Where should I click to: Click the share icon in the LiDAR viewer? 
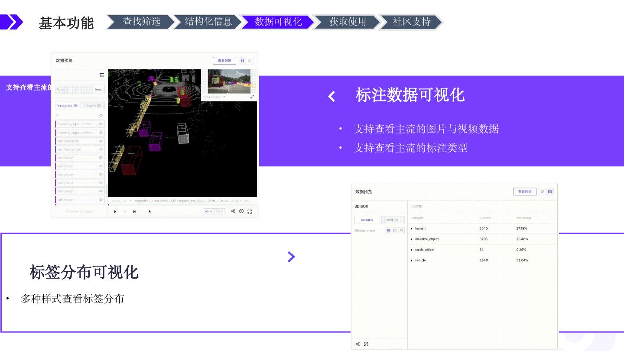click(x=233, y=211)
